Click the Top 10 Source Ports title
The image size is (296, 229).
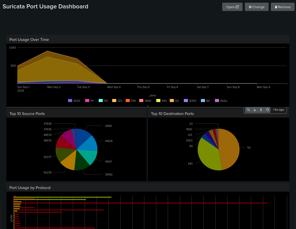point(27,114)
